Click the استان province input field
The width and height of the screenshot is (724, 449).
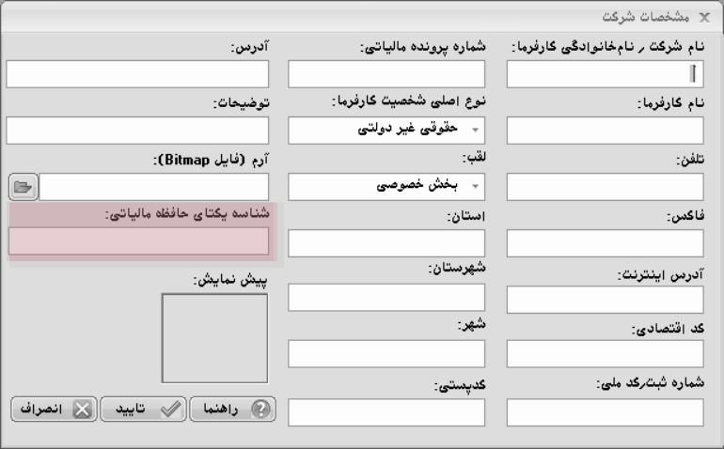pyautogui.click(x=386, y=242)
